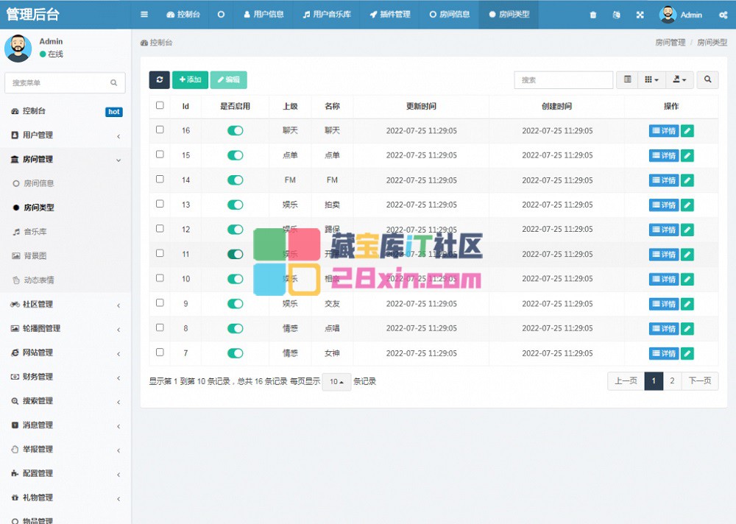Toggle the sidebar hamburger menu icon
The width and height of the screenshot is (736, 524).
(x=144, y=15)
